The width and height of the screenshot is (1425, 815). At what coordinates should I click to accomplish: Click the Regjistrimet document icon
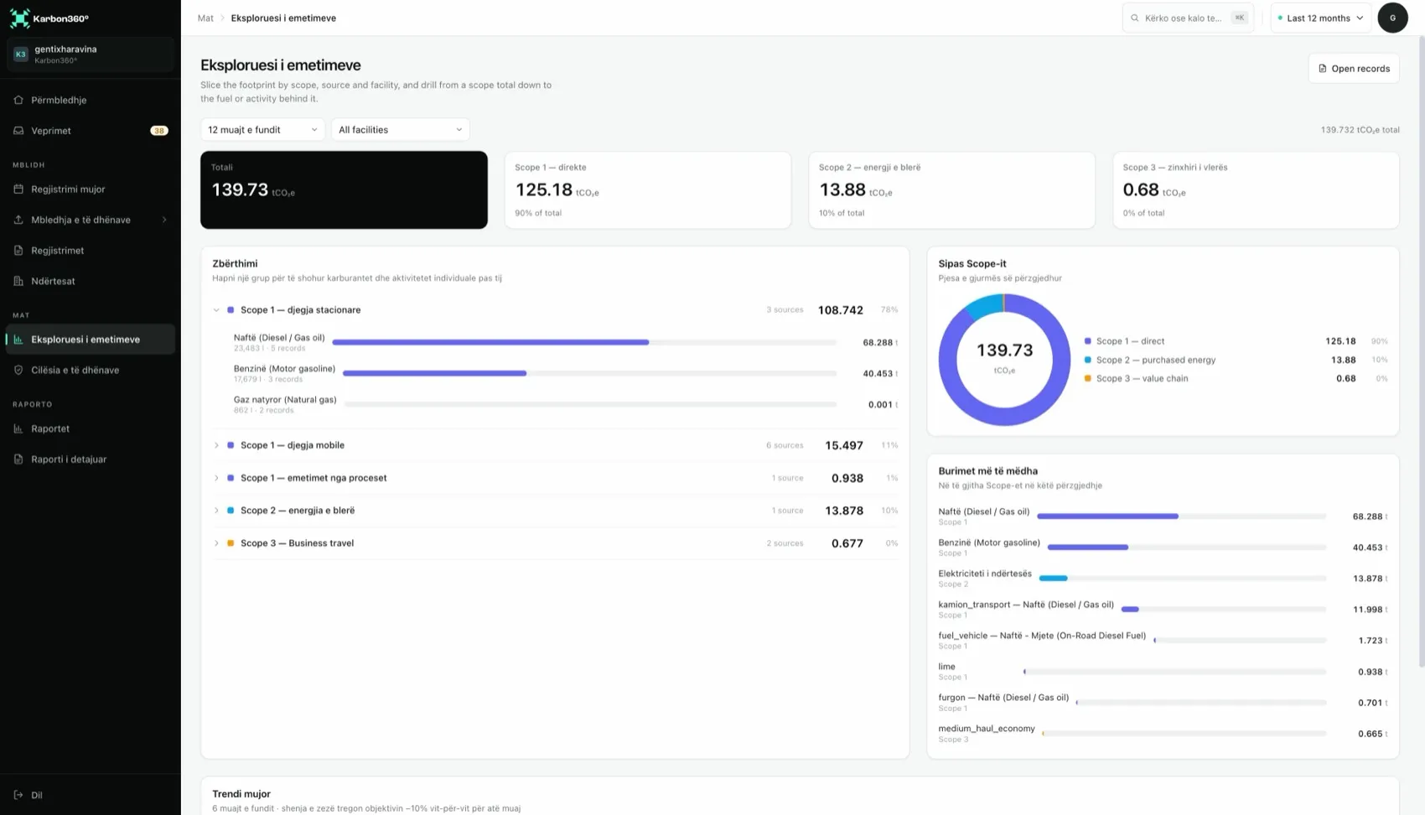click(18, 251)
